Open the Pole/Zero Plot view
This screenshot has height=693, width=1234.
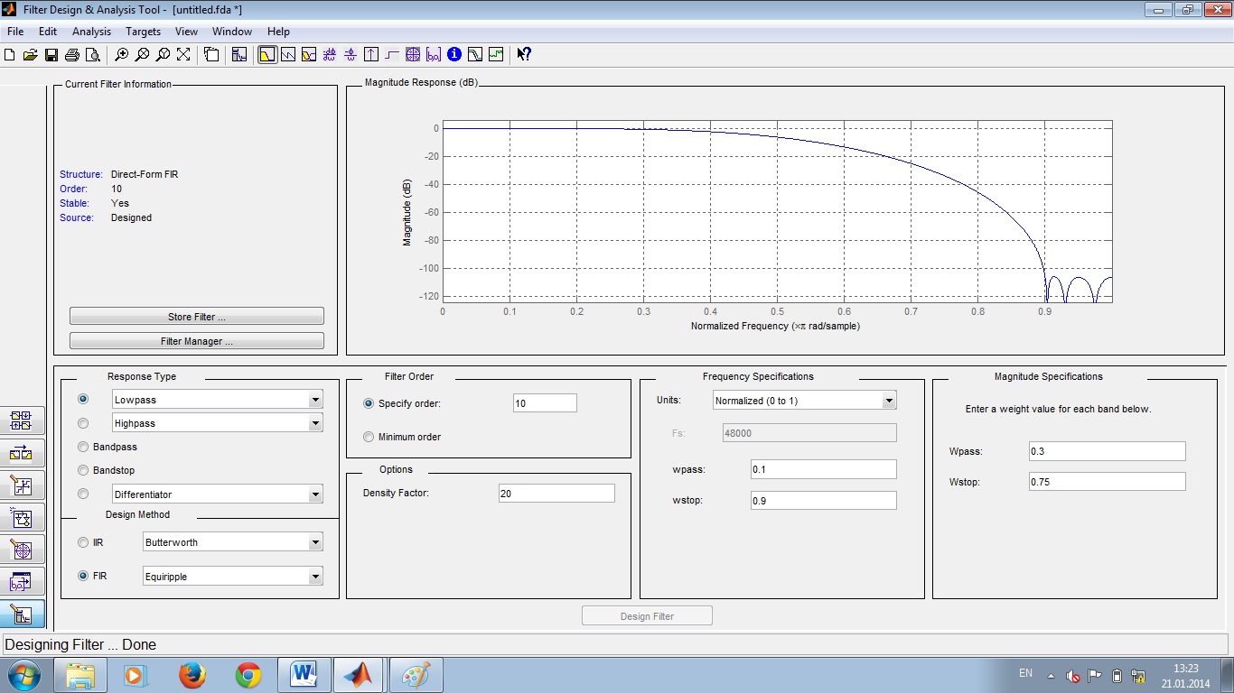click(413, 55)
